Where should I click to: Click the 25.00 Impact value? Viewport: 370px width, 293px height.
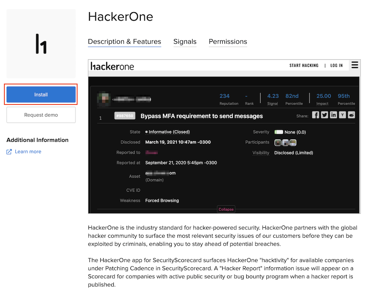point(323,96)
